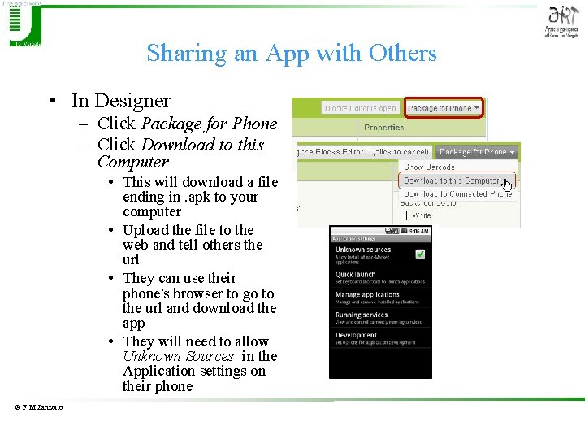Open Running services on phone

(380, 318)
